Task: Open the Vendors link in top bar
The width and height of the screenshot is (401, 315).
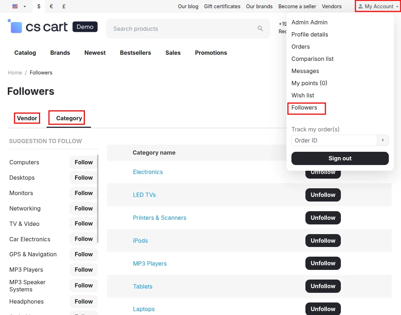Action: [332, 6]
